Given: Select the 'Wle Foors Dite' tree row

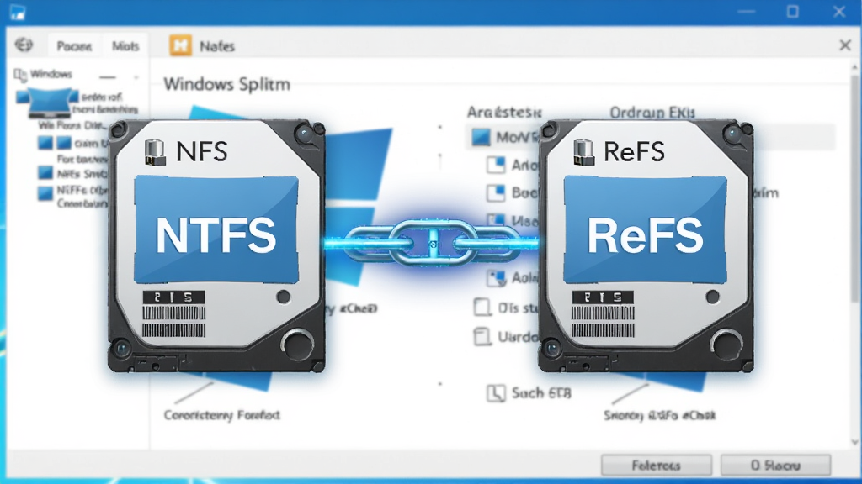Looking at the screenshot, I should coord(72,126).
